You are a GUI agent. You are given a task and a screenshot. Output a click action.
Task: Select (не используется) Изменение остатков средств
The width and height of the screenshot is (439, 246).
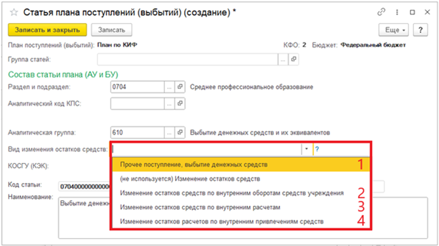click(x=241, y=179)
